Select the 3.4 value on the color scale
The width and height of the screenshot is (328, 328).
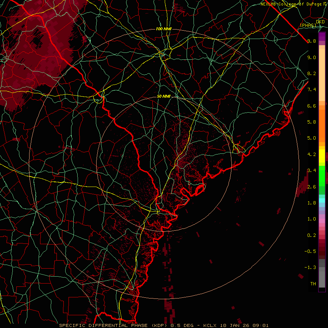pyautogui.click(x=312, y=171)
